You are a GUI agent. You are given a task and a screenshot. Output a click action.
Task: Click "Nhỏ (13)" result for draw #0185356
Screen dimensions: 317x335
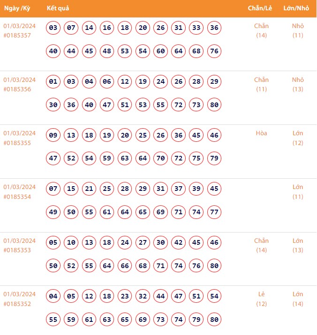298,84
